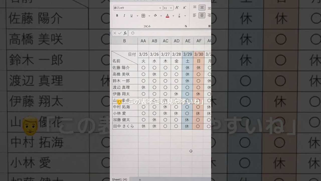Select the 3/26 date cell
321x181 pixels.
(154, 55)
